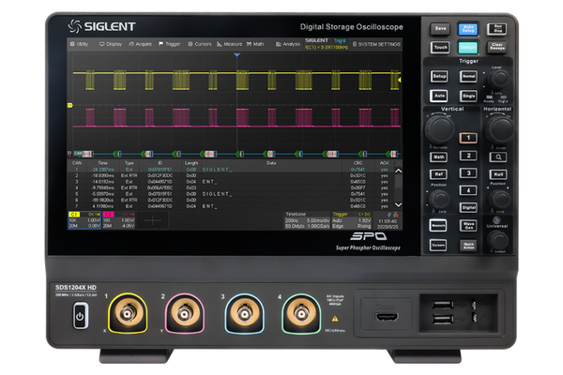Image resolution: width=563 pixels, height=375 pixels.
Task: Open the Utility menu
Action: click(81, 44)
